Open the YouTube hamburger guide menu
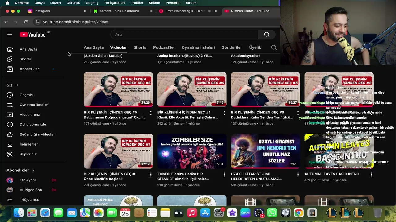The height and width of the screenshot is (222, 396). (x=10, y=35)
